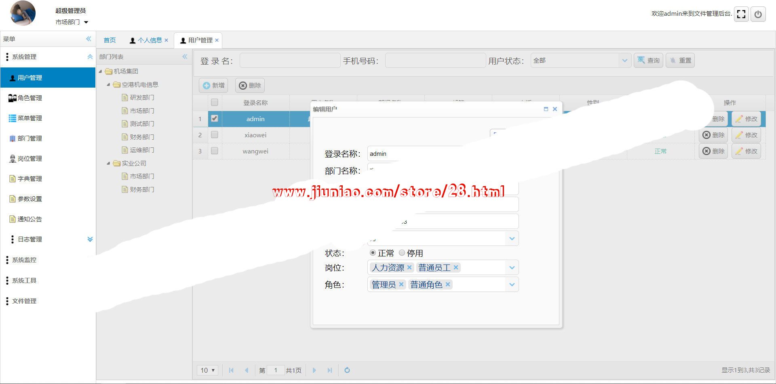Open 参数设置 in the sidebar

(x=48, y=199)
